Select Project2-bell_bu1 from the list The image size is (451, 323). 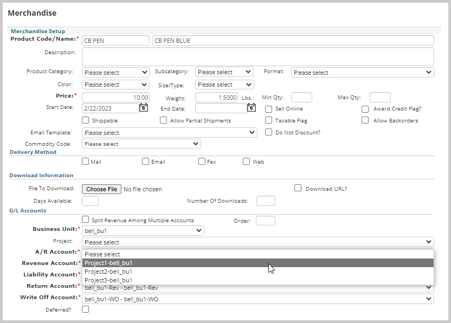tap(257, 272)
